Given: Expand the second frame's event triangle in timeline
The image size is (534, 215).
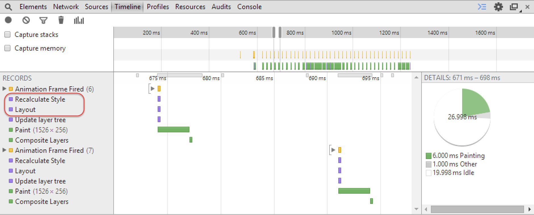Looking at the screenshot, I should (333, 150).
